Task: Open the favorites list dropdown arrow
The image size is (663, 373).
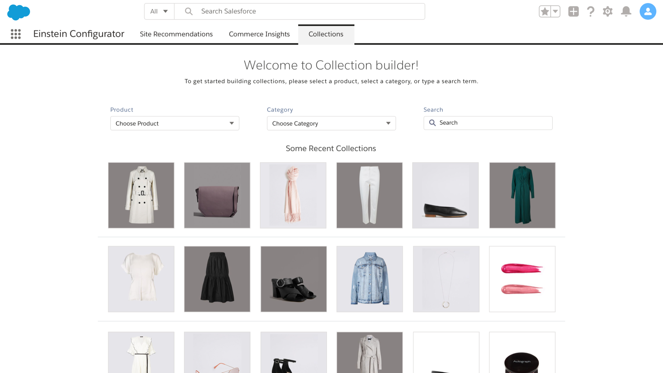Action: 555,11
